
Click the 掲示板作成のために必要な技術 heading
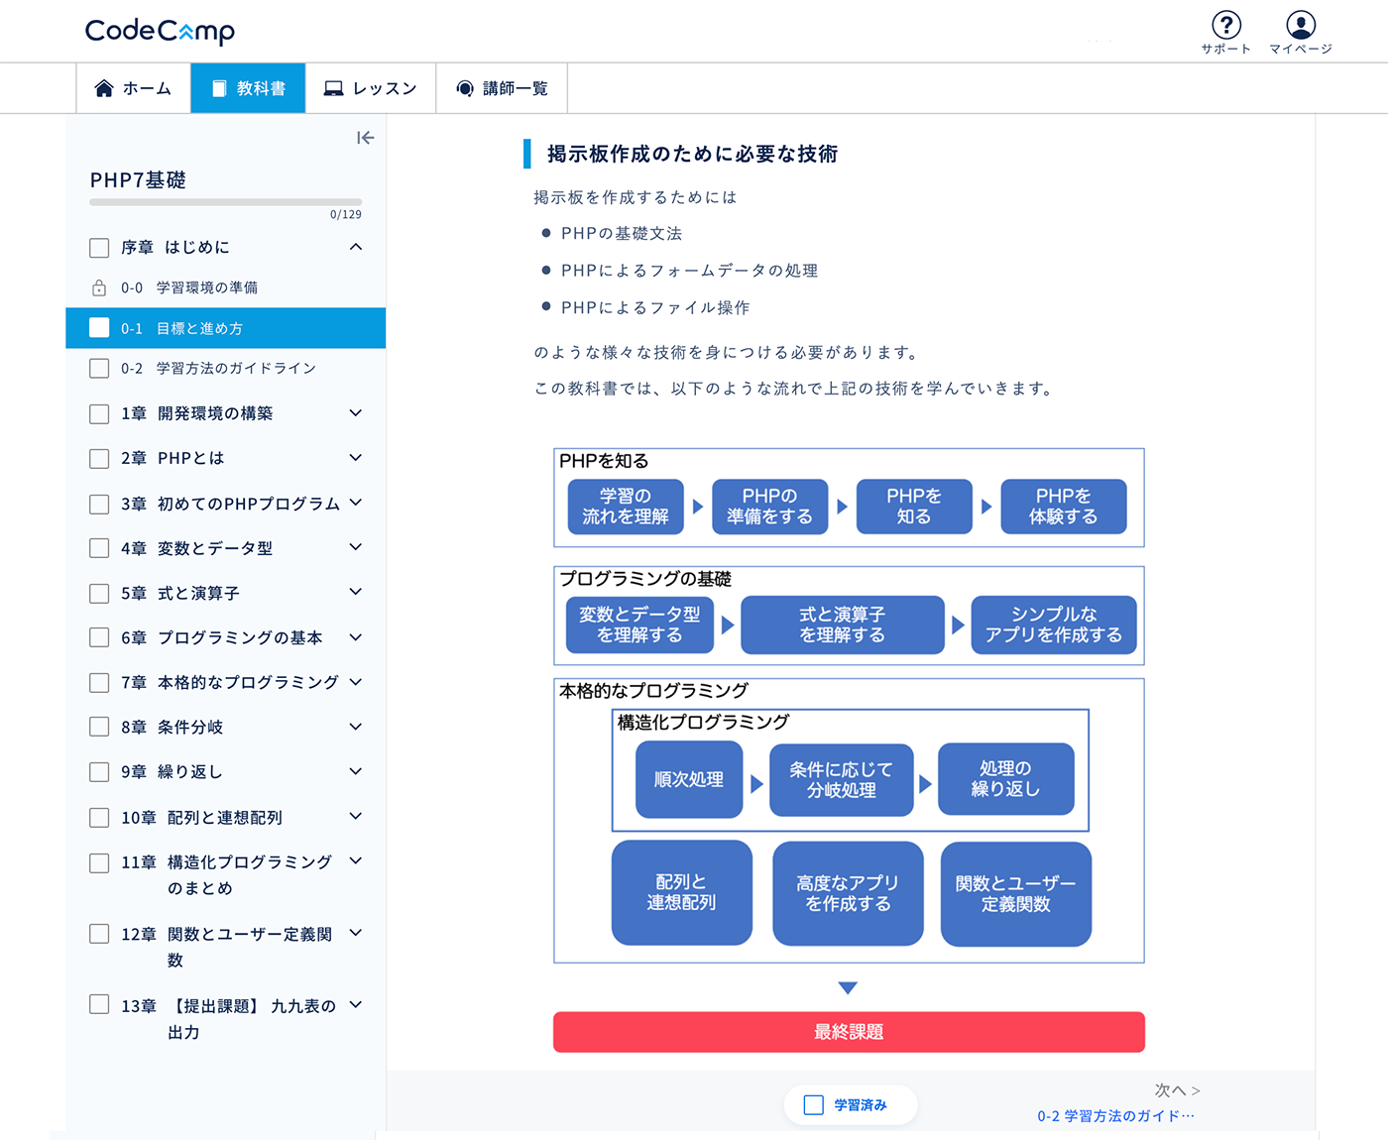pos(693,154)
